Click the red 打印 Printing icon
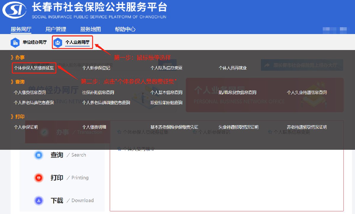This screenshot has width=355, height=214. point(39,178)
